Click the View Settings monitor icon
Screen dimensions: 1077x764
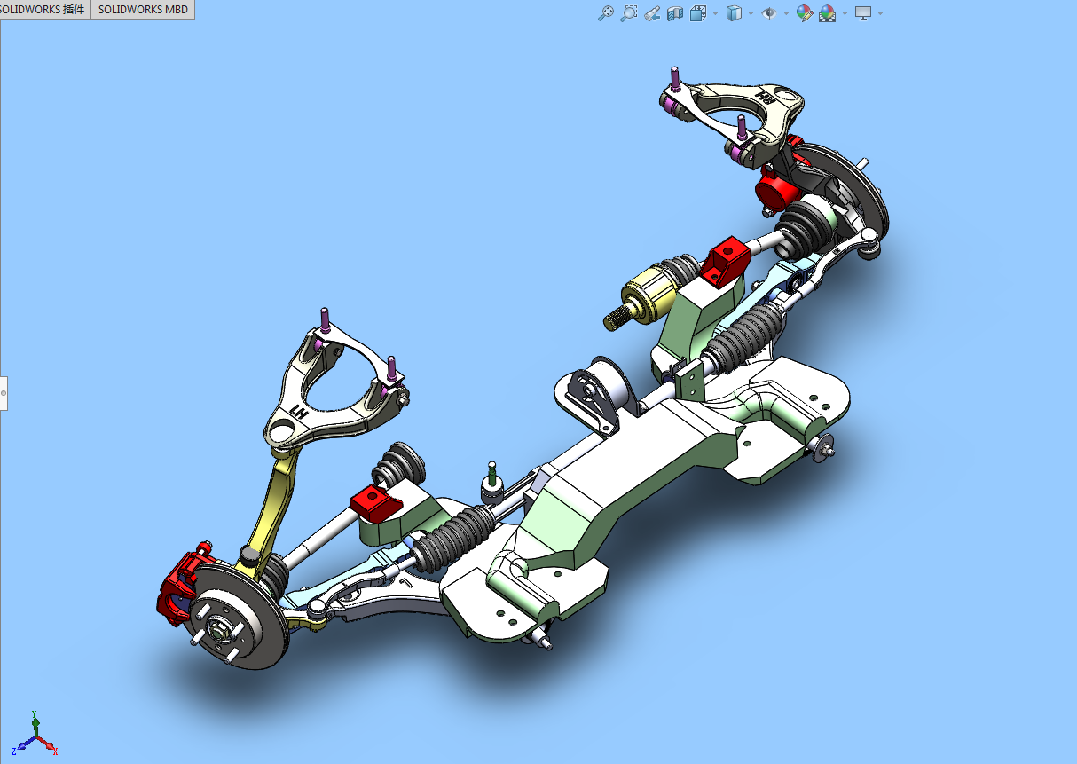(863, 13)
